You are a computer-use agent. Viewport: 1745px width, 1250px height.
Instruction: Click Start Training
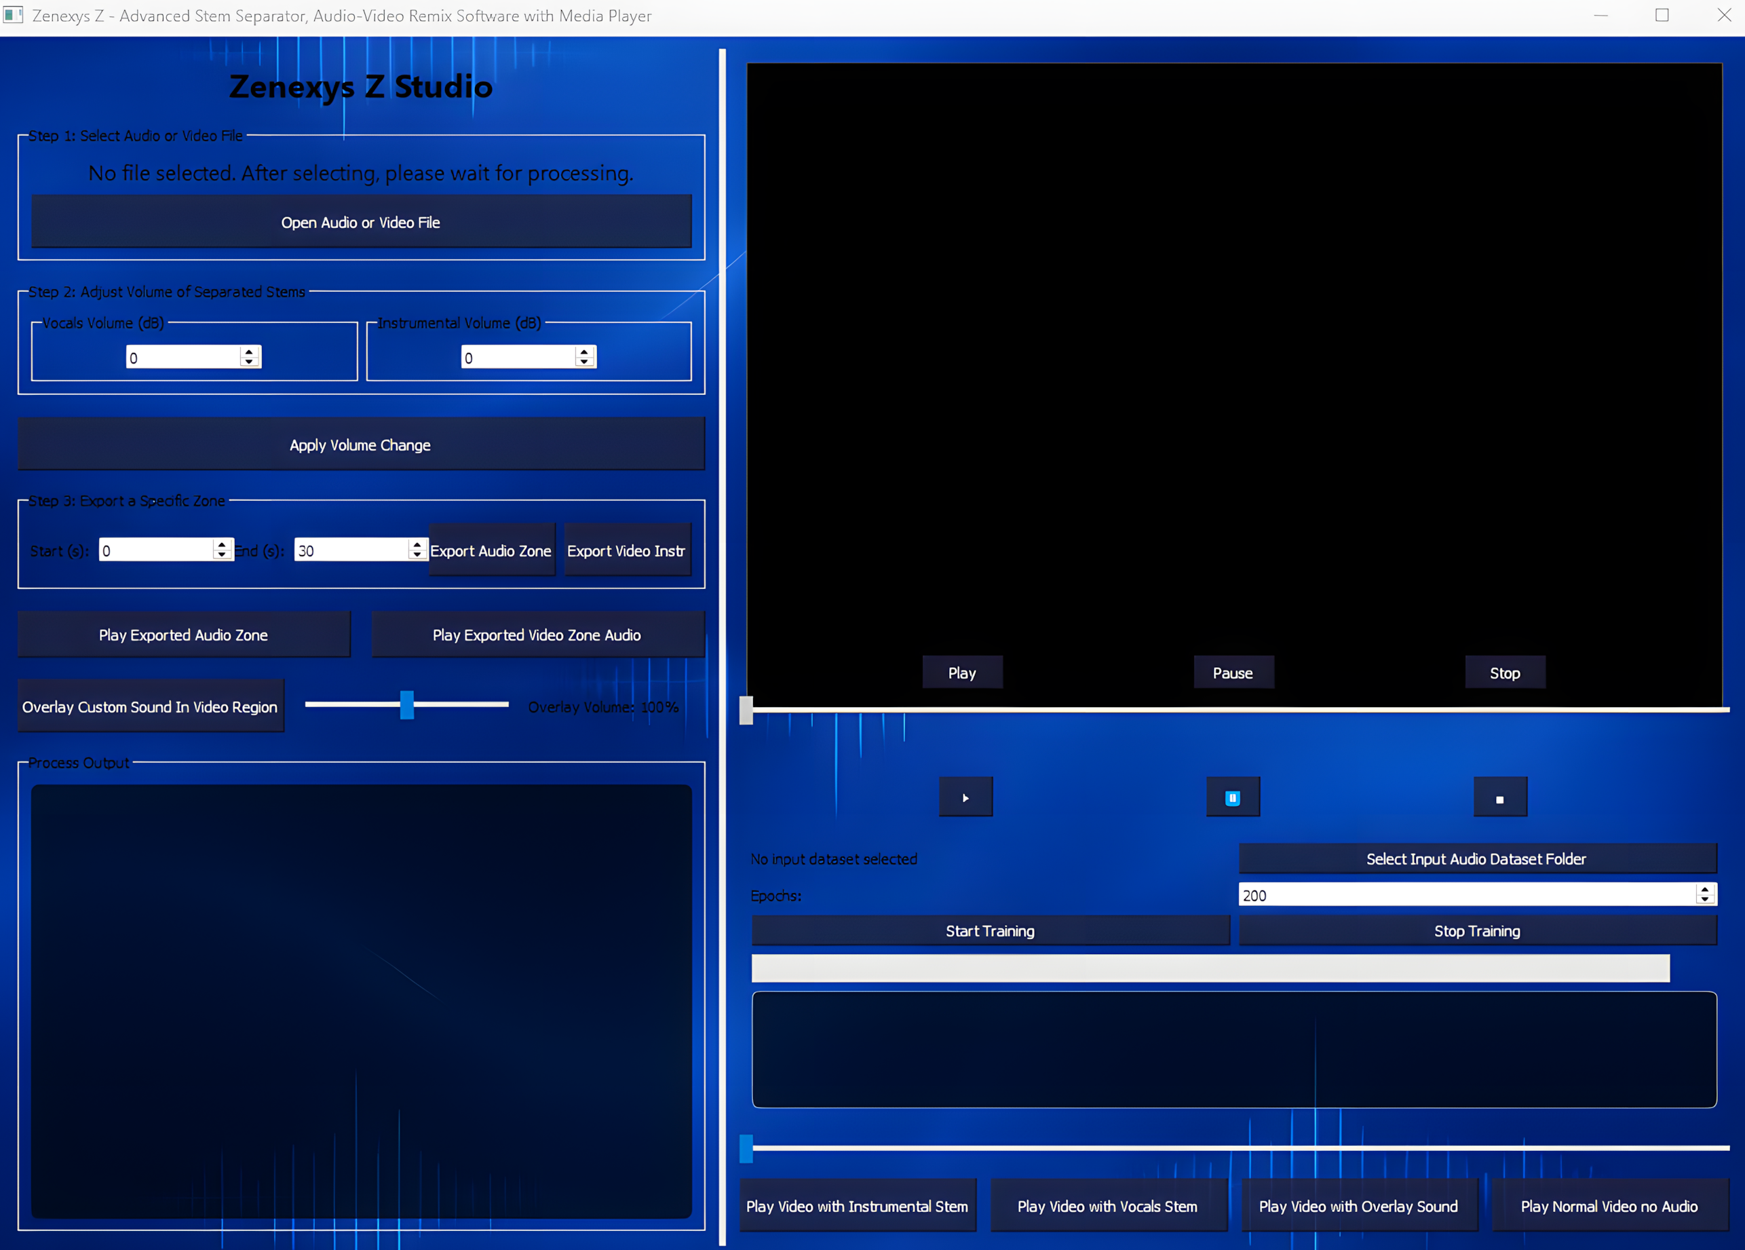tap(989, 930)
